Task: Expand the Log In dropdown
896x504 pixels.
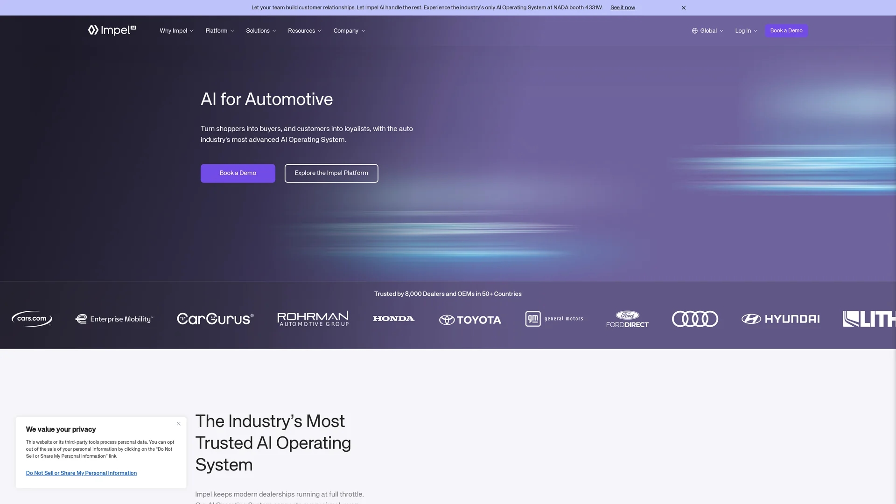Action: coord(746,31)
